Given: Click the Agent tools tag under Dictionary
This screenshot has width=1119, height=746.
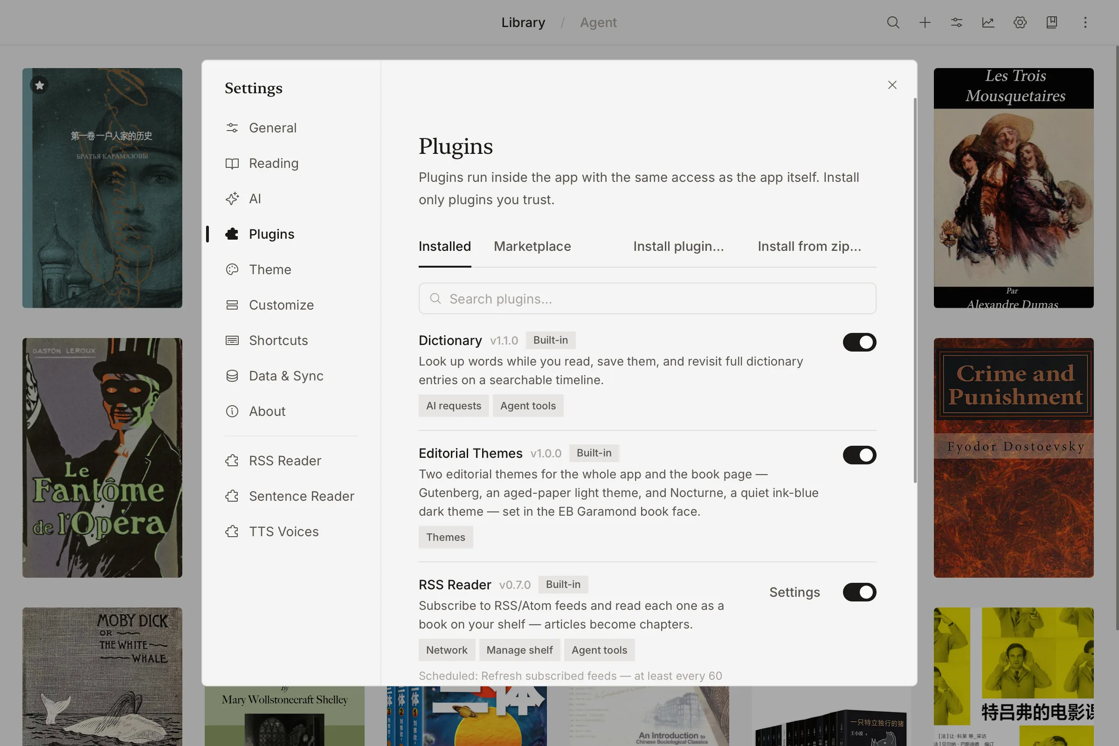Looking at the screenshot, I should (528, 406).
